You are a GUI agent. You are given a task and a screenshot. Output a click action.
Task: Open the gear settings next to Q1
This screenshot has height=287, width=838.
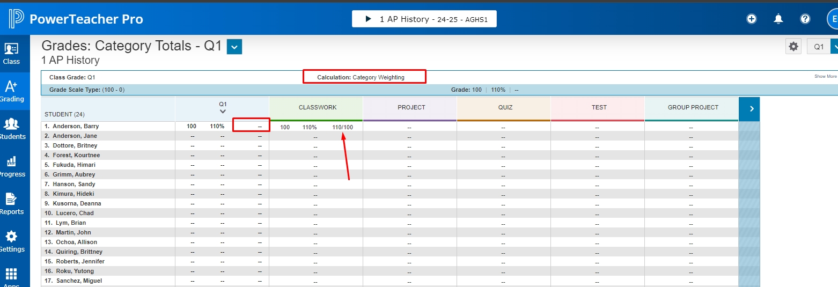[x=793, y=47]
